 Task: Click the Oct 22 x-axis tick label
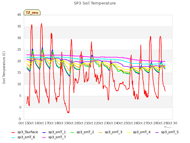pos(93,123)
